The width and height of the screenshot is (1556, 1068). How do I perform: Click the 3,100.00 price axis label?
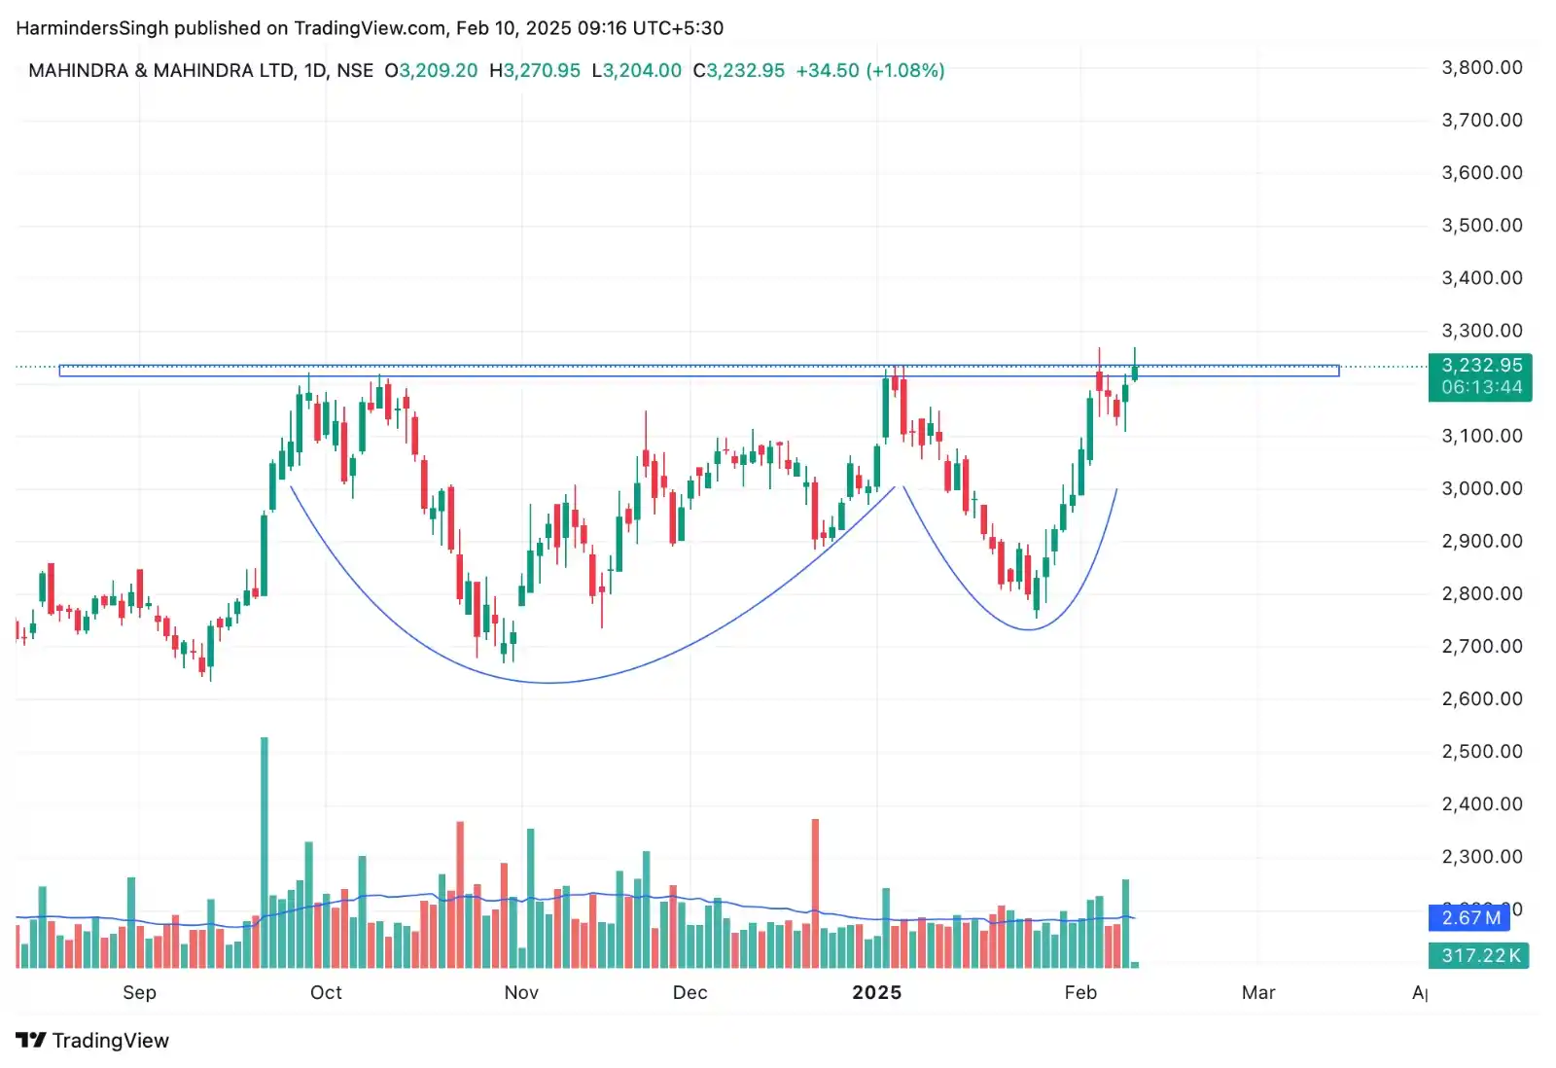click(x=1481, y=436)
